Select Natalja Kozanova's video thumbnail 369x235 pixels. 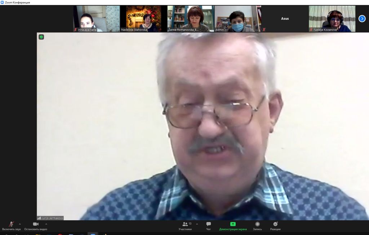pyautogui.click(x=332, y=19)
